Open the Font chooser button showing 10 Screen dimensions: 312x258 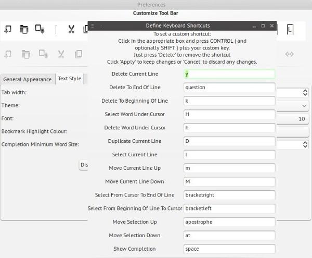pos(292,119)
